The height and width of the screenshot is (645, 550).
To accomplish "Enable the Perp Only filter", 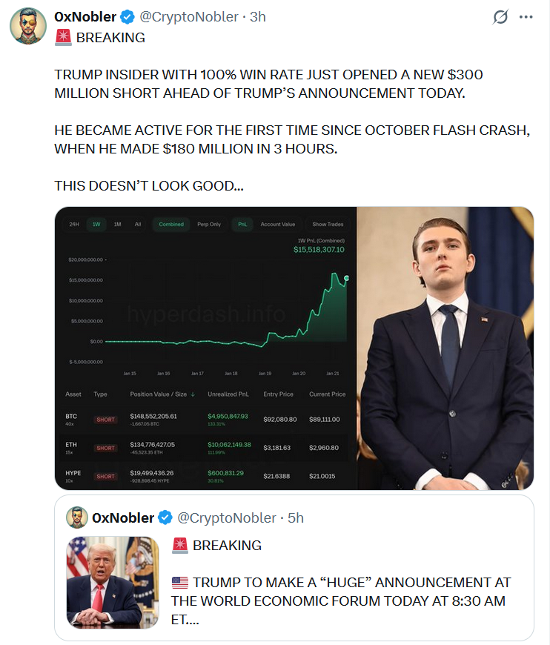I will tap(210, 224).
